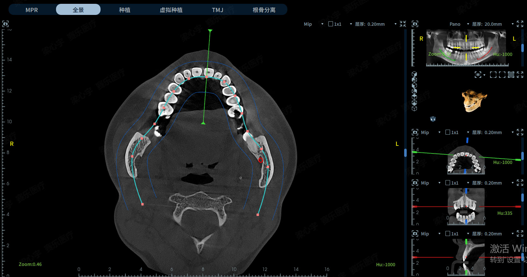Maximize the Pano panoramic view
527x277 pixels.
tap(520, 24)
